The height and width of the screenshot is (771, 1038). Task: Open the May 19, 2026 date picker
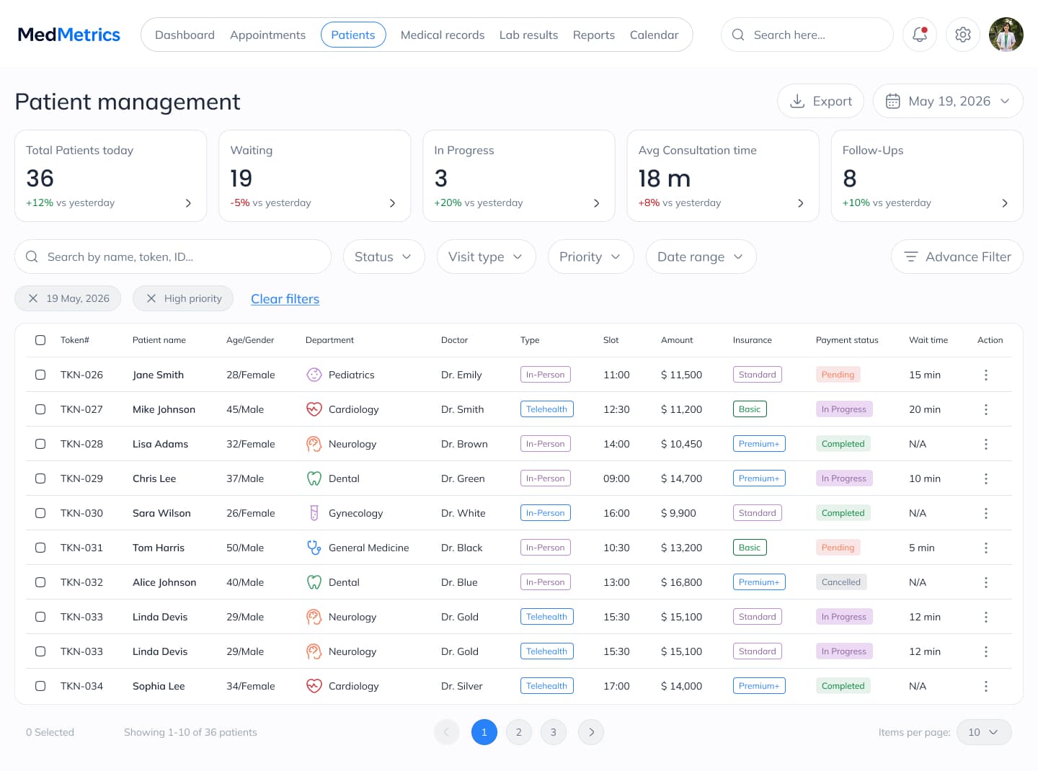(x=948, y=101)
